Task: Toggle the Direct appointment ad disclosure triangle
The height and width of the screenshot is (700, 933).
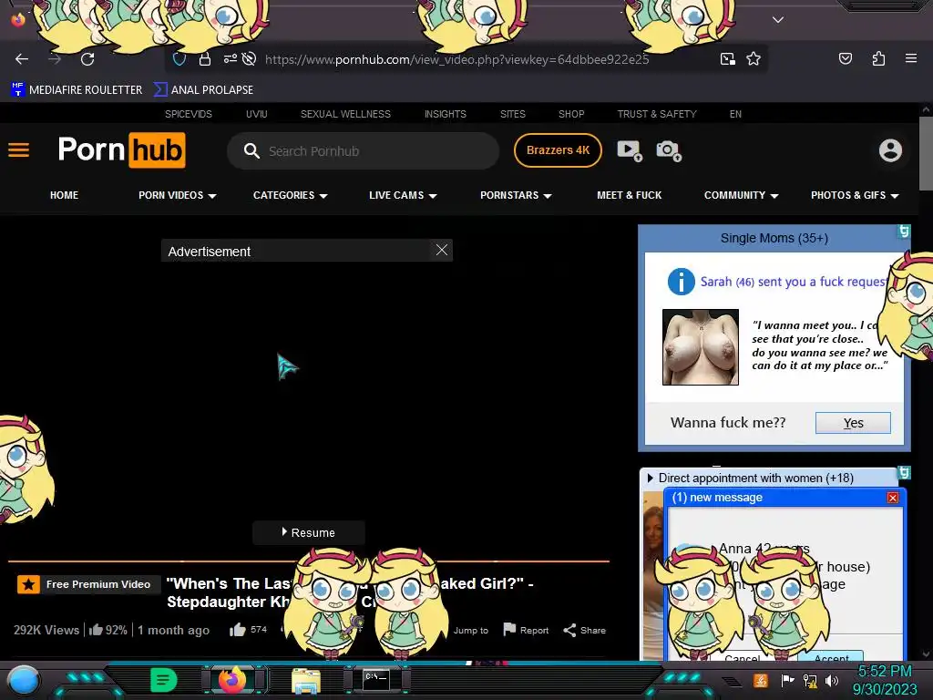Action: 650,478
